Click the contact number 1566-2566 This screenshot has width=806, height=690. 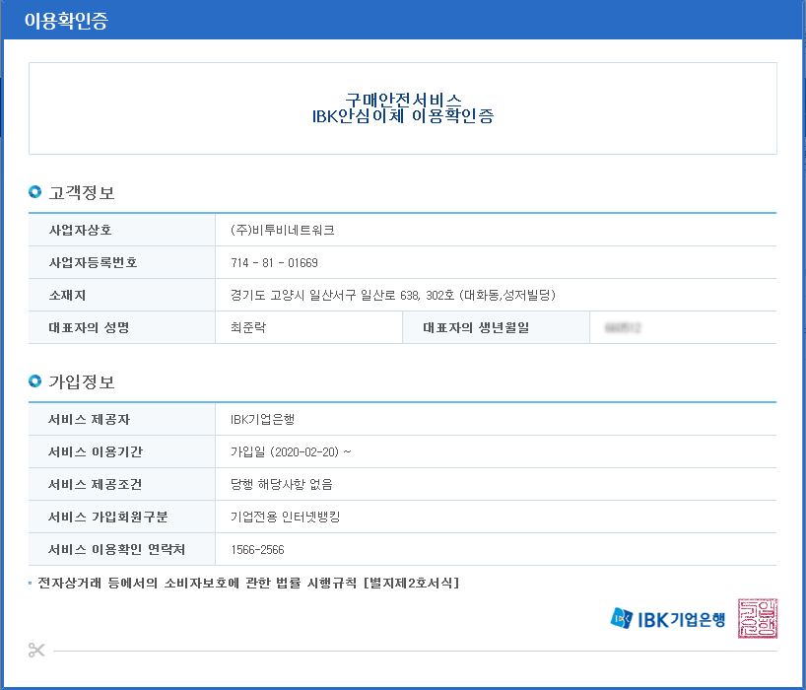coord(257,549)
